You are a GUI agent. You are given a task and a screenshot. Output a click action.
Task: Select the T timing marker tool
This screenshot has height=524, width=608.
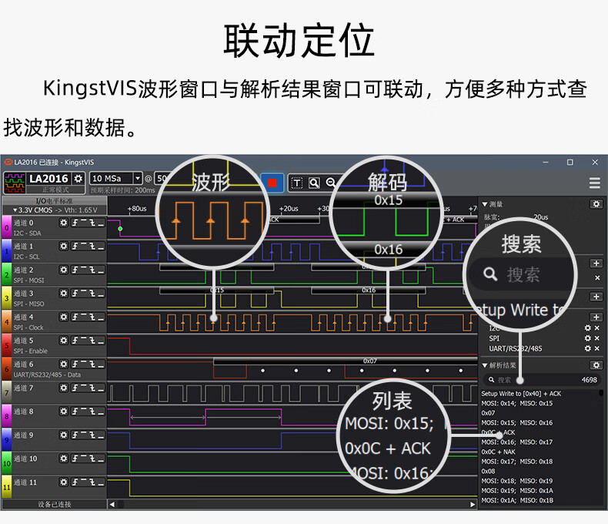pyautogui.click(x=297, y=183)
